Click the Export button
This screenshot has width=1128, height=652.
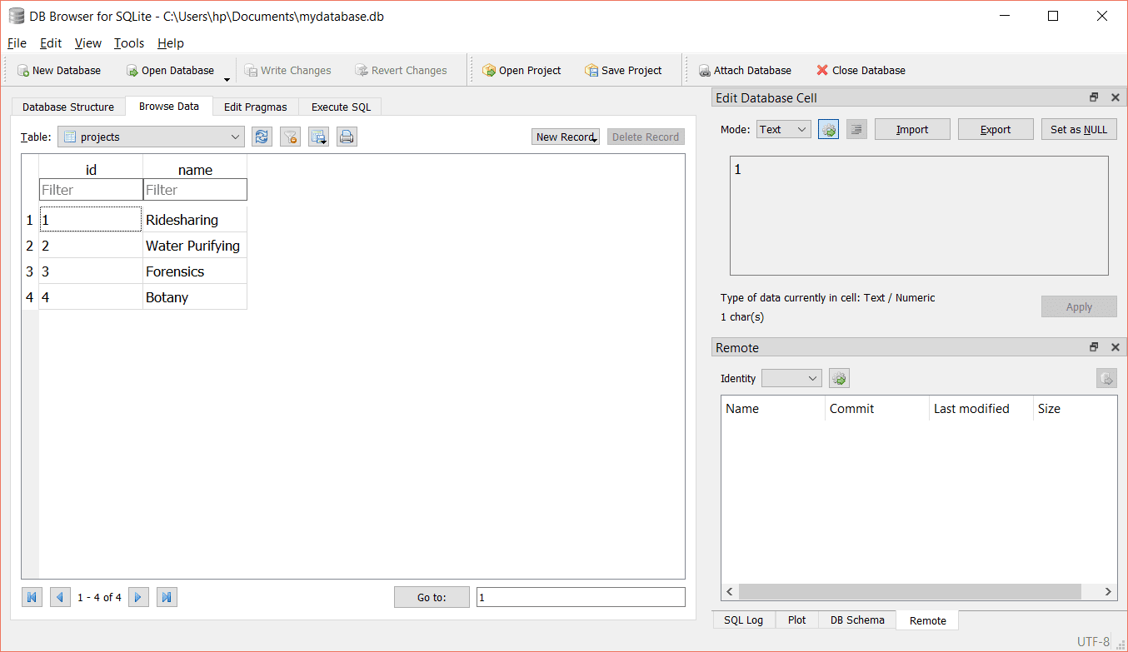(x=996, y=128)
